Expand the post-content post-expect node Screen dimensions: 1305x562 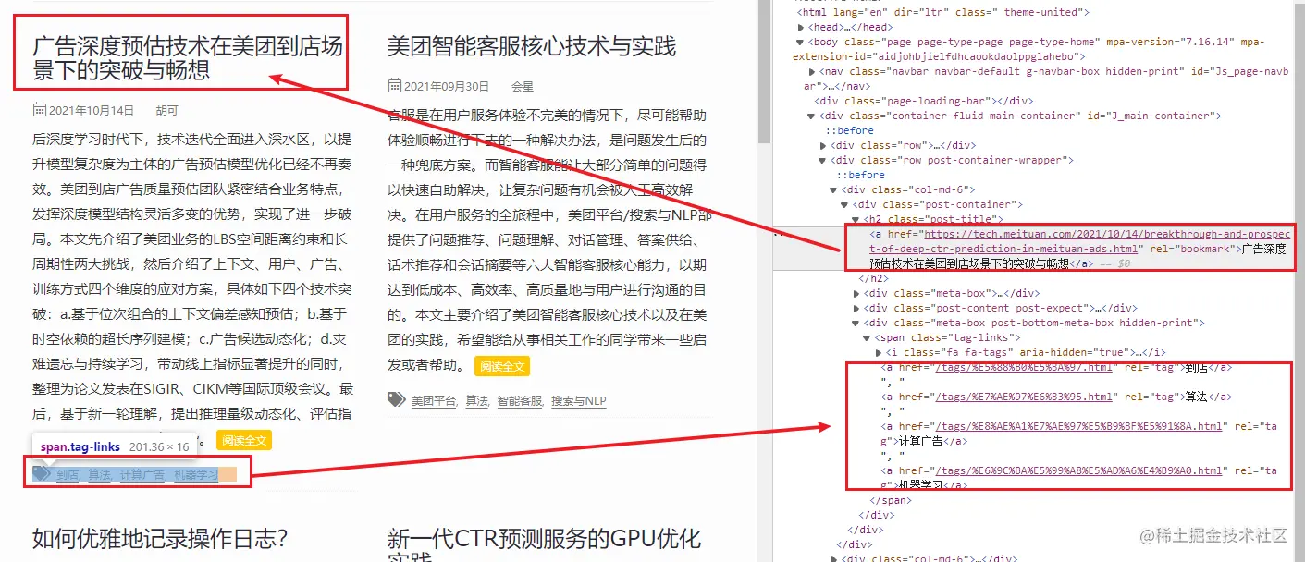click(x=856, y=308)
